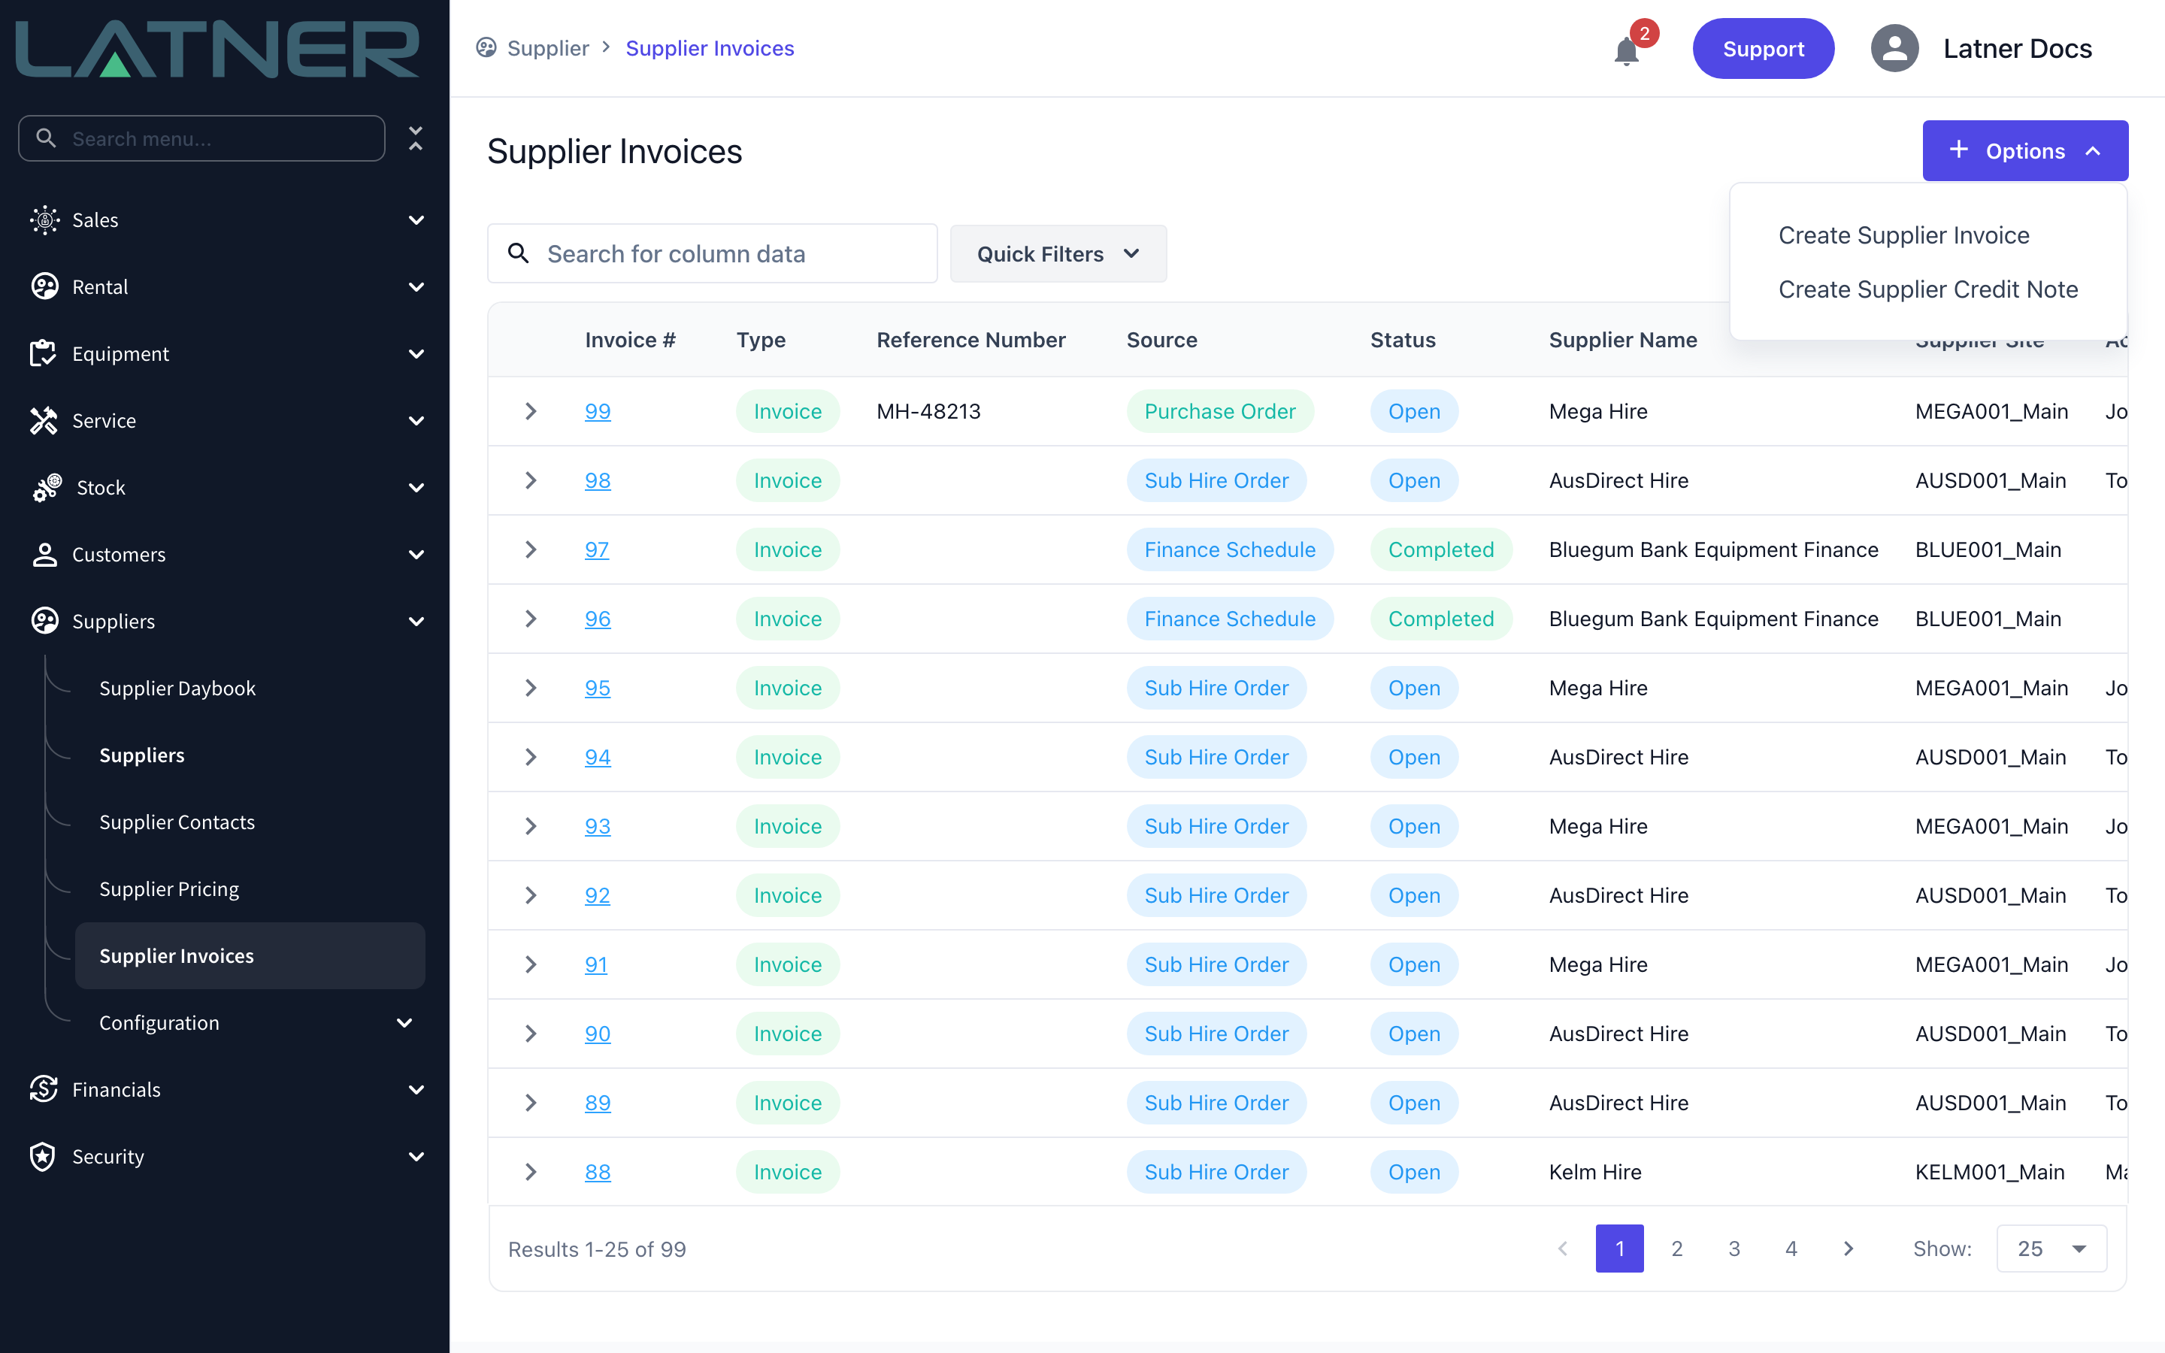Expand row for invoice 91
The image size is (2165, 1353).
(531, 964)
